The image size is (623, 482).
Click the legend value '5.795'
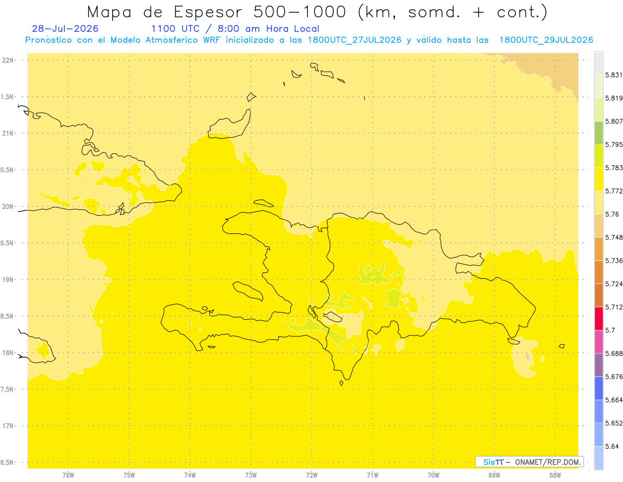tap(614, 145)
